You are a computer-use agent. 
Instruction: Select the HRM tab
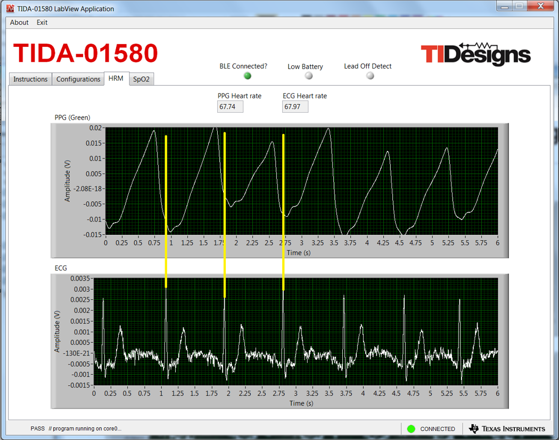116,78
